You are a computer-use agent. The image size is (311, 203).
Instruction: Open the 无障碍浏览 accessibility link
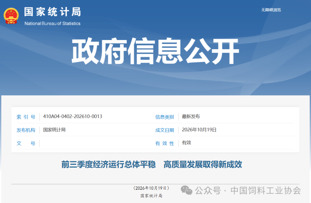[271, 10]
